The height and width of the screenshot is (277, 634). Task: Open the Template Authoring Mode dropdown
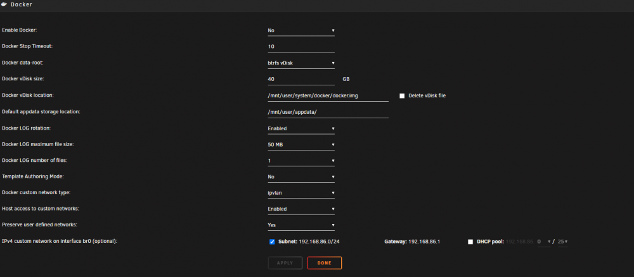(x=301, y=177)
